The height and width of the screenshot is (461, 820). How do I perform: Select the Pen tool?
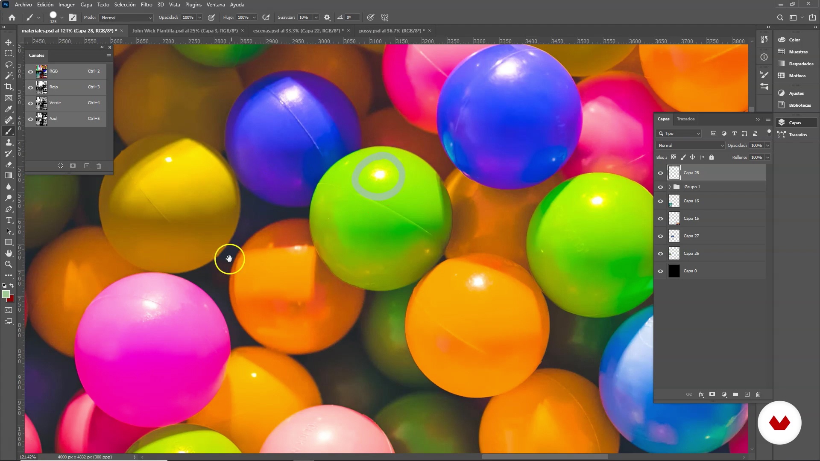pos(9,209)
